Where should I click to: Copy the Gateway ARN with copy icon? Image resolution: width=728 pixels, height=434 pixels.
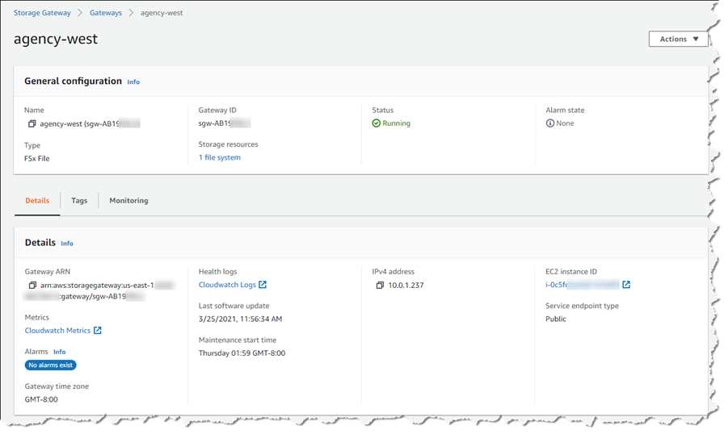coord(32,285)
